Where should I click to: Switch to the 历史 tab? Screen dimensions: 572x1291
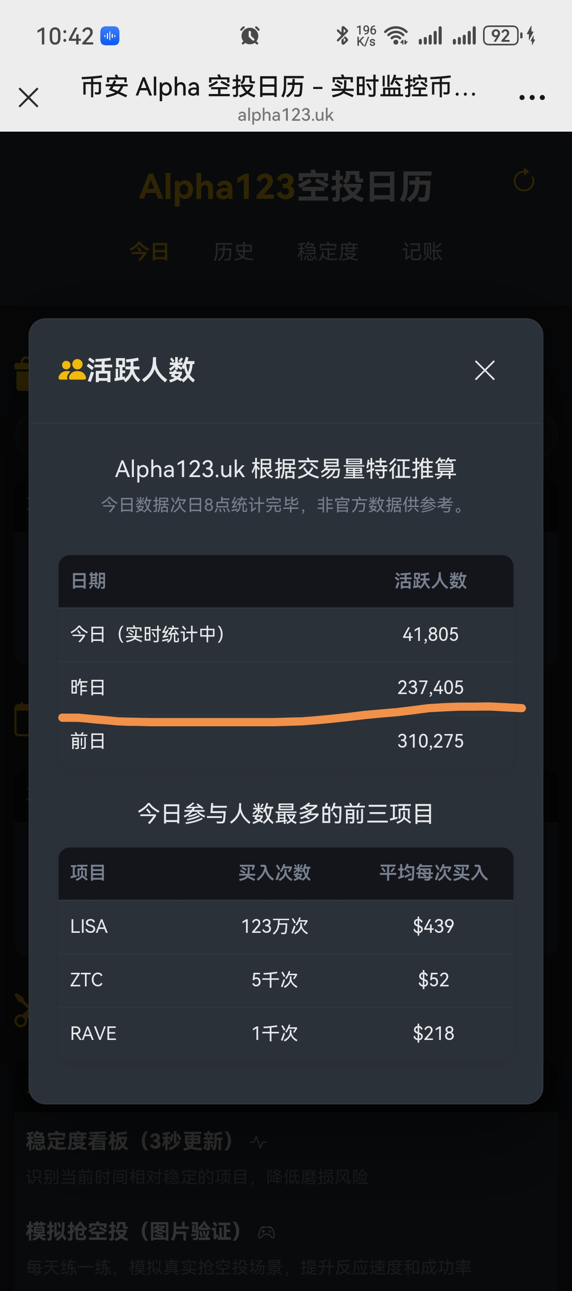[233, 251]
